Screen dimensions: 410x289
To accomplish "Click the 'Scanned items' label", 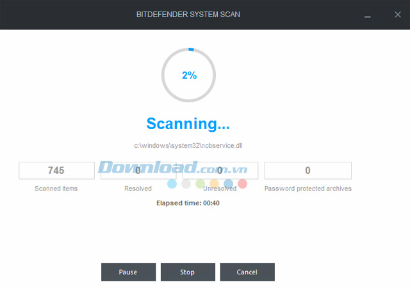I will tap(56, 189).
